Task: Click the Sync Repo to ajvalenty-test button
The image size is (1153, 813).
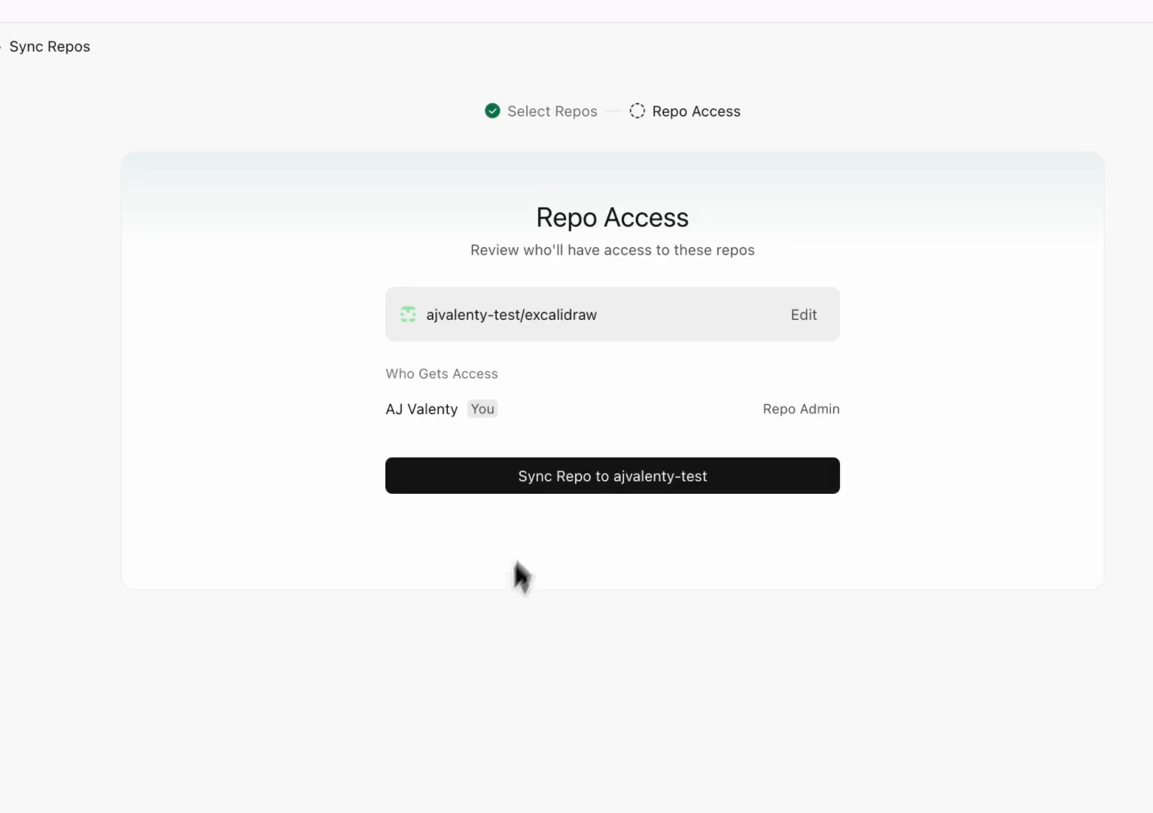Action: [x=613, y=476]
